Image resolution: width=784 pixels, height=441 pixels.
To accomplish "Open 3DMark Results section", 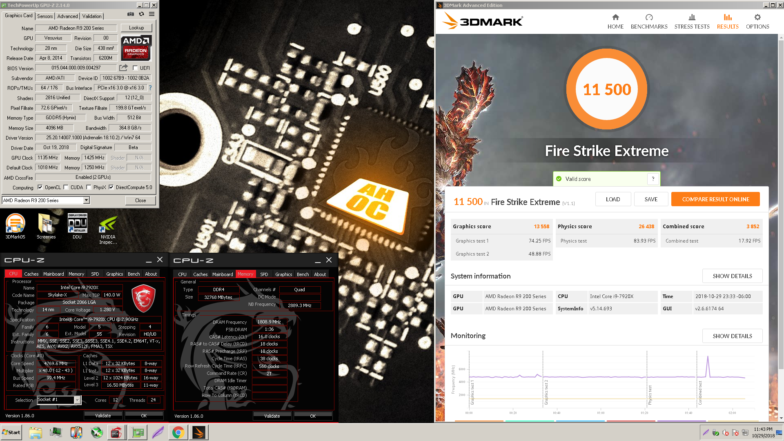I will (x=728, y=22).
